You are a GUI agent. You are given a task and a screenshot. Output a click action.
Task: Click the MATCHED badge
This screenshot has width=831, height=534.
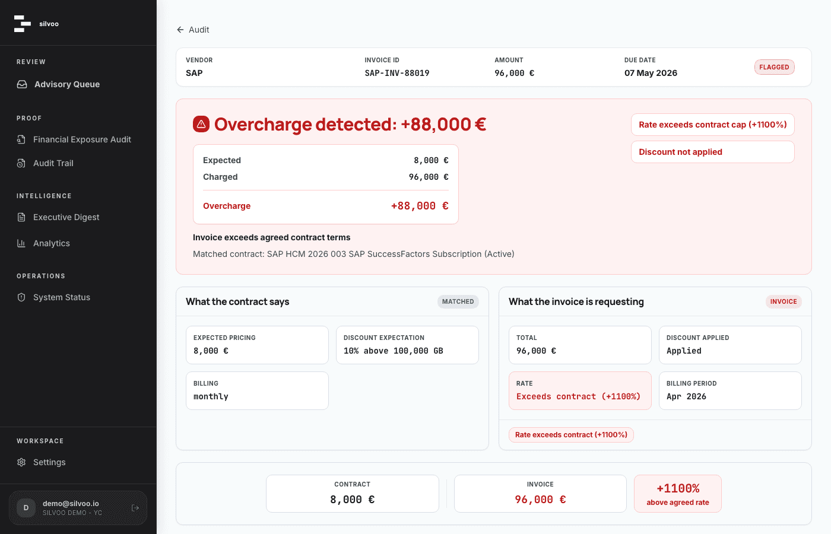(x=458, y=301)
